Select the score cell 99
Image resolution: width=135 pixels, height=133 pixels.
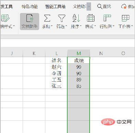[79, 67]
